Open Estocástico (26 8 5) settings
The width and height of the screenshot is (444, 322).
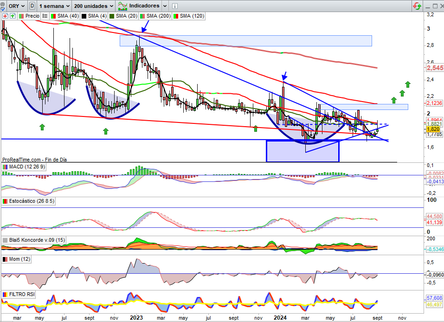point(32,201)
